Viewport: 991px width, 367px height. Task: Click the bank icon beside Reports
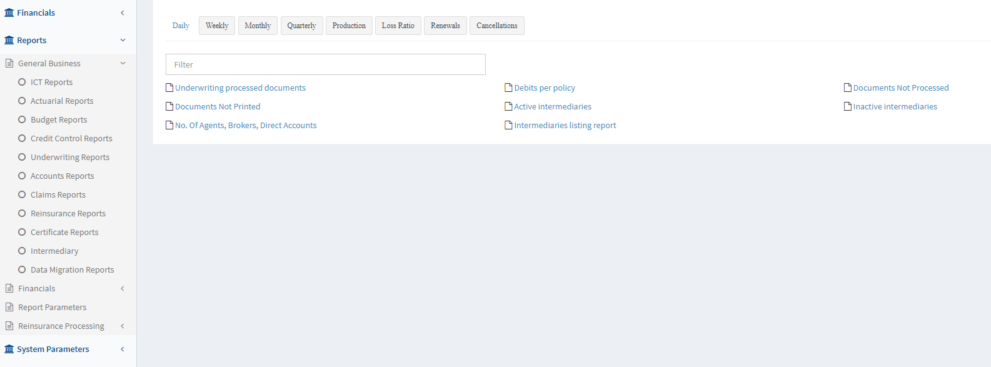click(9, 40)
